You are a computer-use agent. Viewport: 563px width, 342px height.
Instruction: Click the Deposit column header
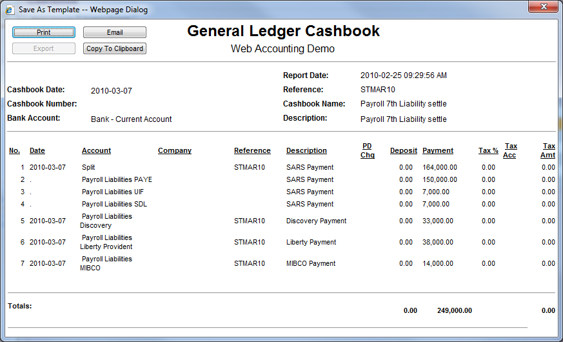point(404,150)
